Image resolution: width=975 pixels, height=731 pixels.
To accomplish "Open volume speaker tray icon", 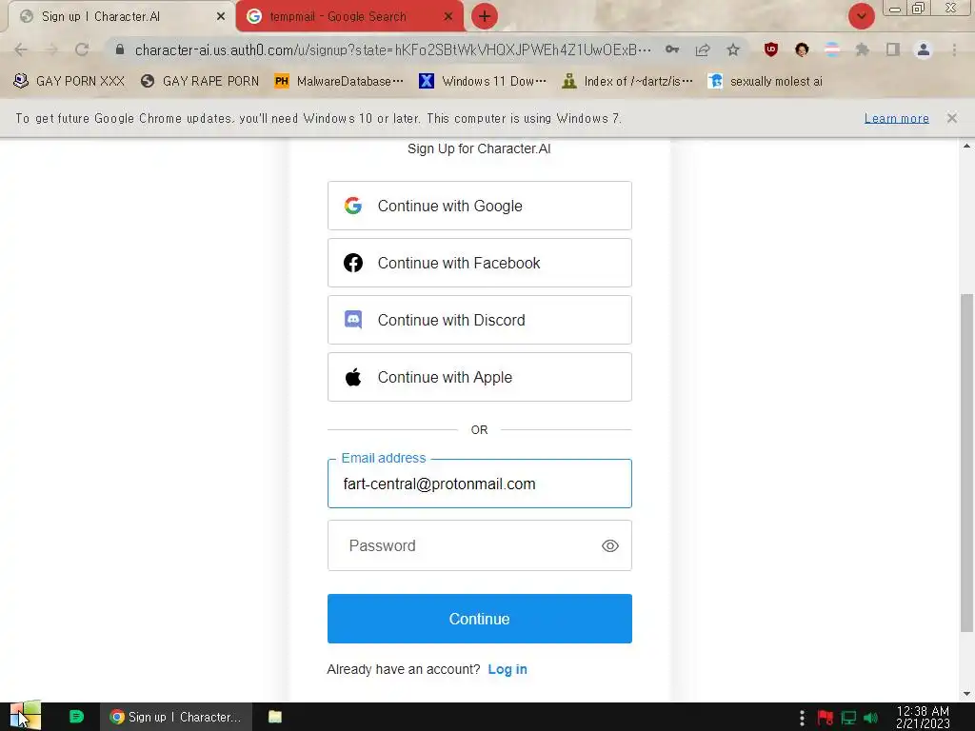I will tap(871, 718).
